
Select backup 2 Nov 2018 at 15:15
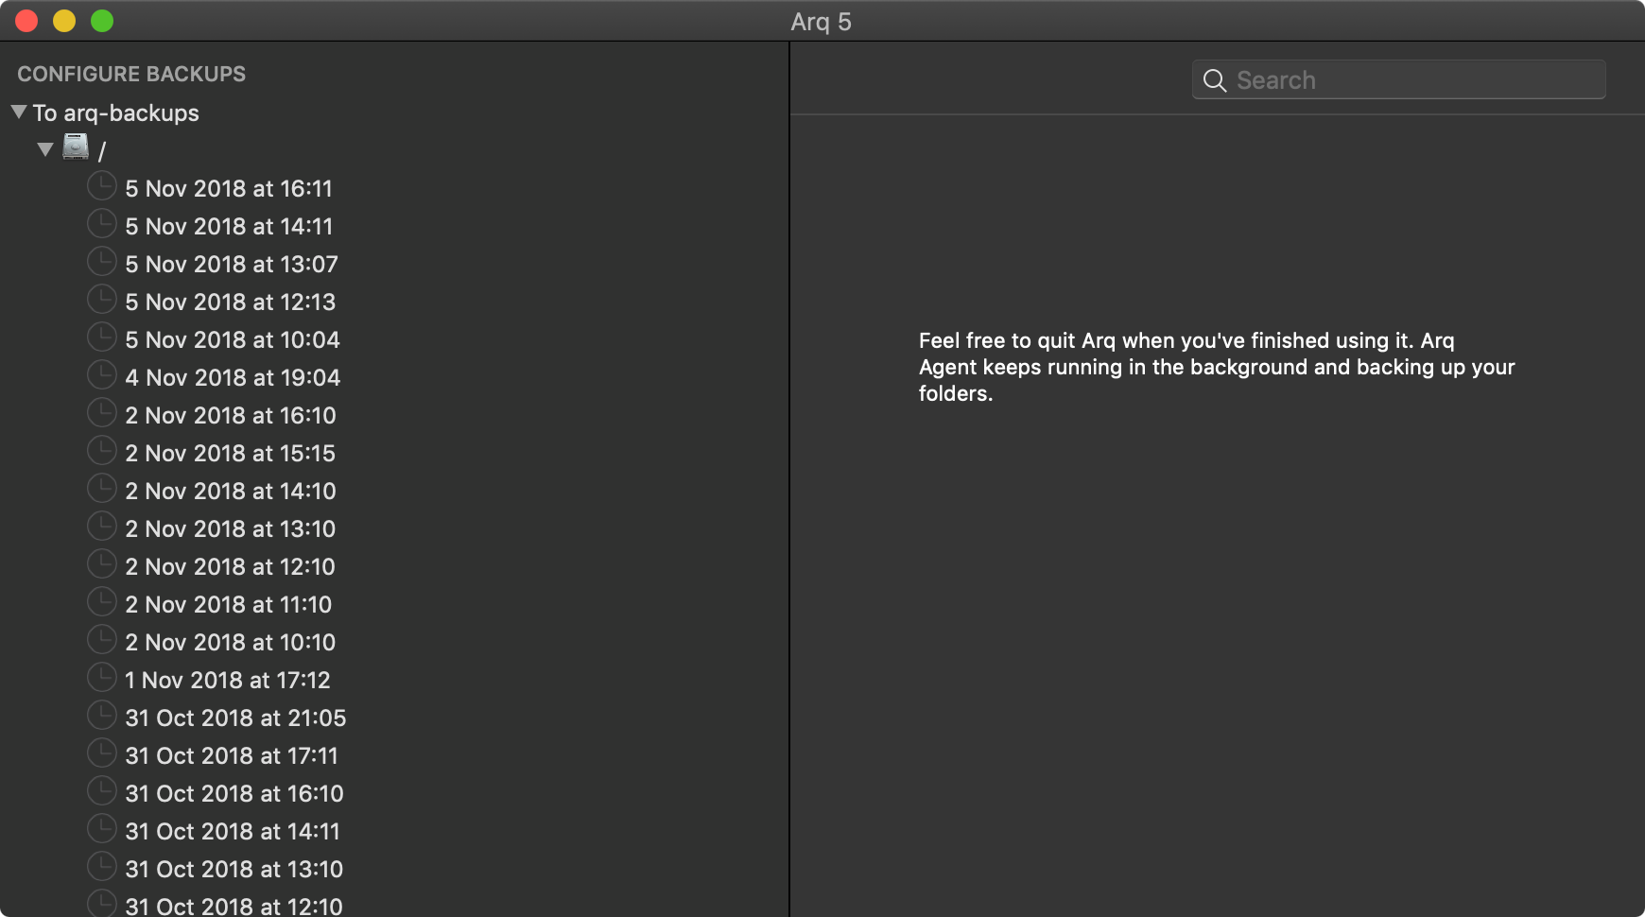(231, 453)
